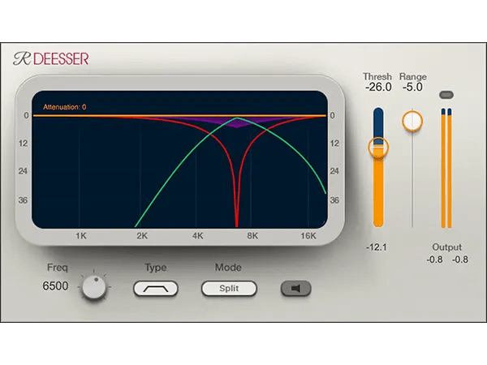Image resolution: width=487 pixels, height=365 pixels.
Task: Click the Freq label
Action: tap(58, 267)
